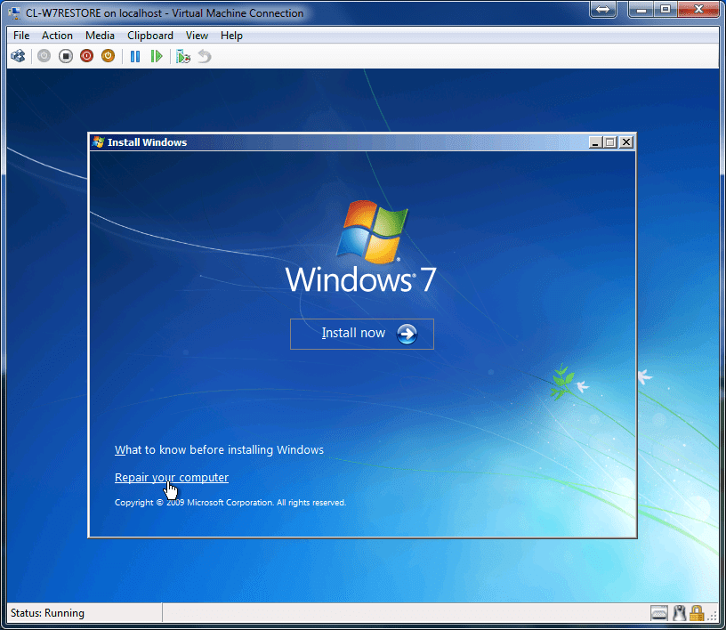Click the Revert undo arrow icon
Screen dimensions: 726x630
[205, 57]
